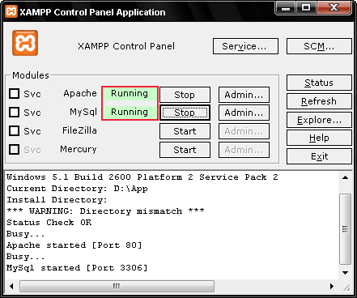Open Apache Admin page

(x=244, y=95)
